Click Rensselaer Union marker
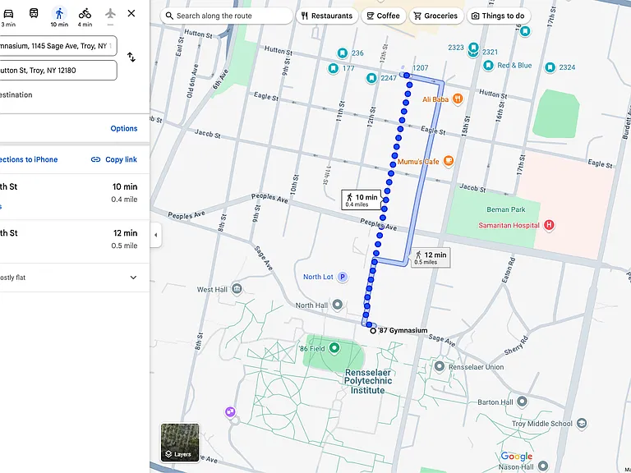The image size is (631, 473). tap(440, 366)
